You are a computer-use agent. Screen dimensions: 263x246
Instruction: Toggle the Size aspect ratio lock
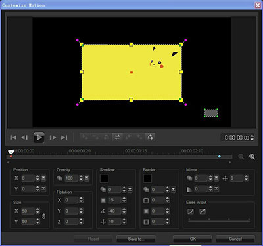click(44, 216)
